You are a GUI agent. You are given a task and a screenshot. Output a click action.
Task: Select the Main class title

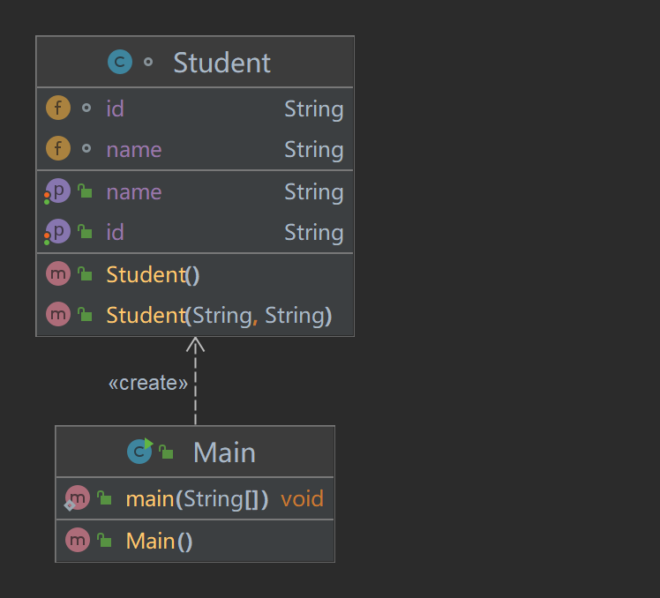click(x=224, y=452)
